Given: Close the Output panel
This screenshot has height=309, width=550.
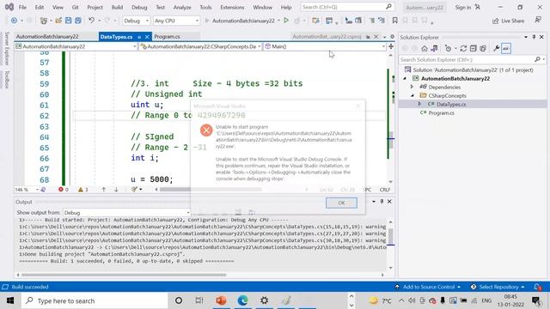Looking at the screenshot, I should 389,202.
